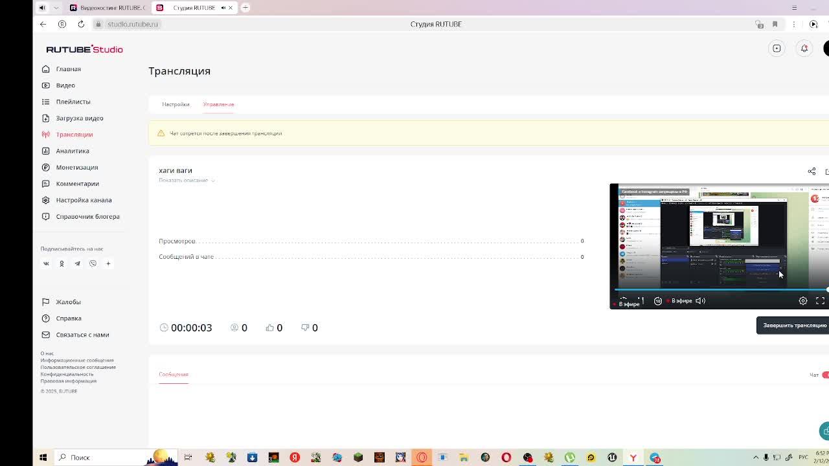Click the lock icon in address bar
The image size is (829, 466).
98,24
